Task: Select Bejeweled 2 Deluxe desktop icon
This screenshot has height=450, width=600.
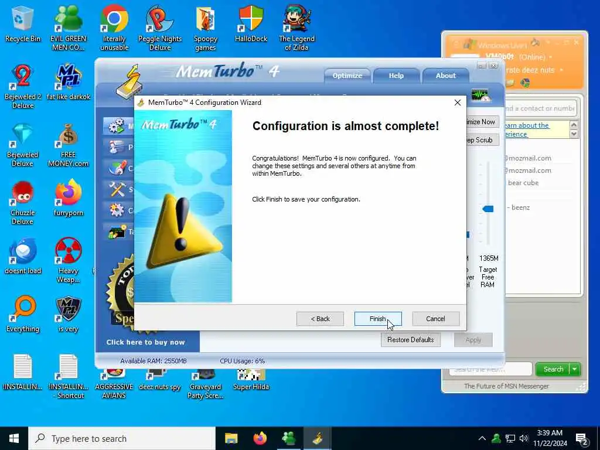Action: [23, 87]
